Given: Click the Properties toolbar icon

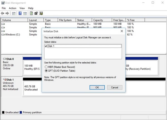Looking at the screenshot, I should tap(36, 13).
